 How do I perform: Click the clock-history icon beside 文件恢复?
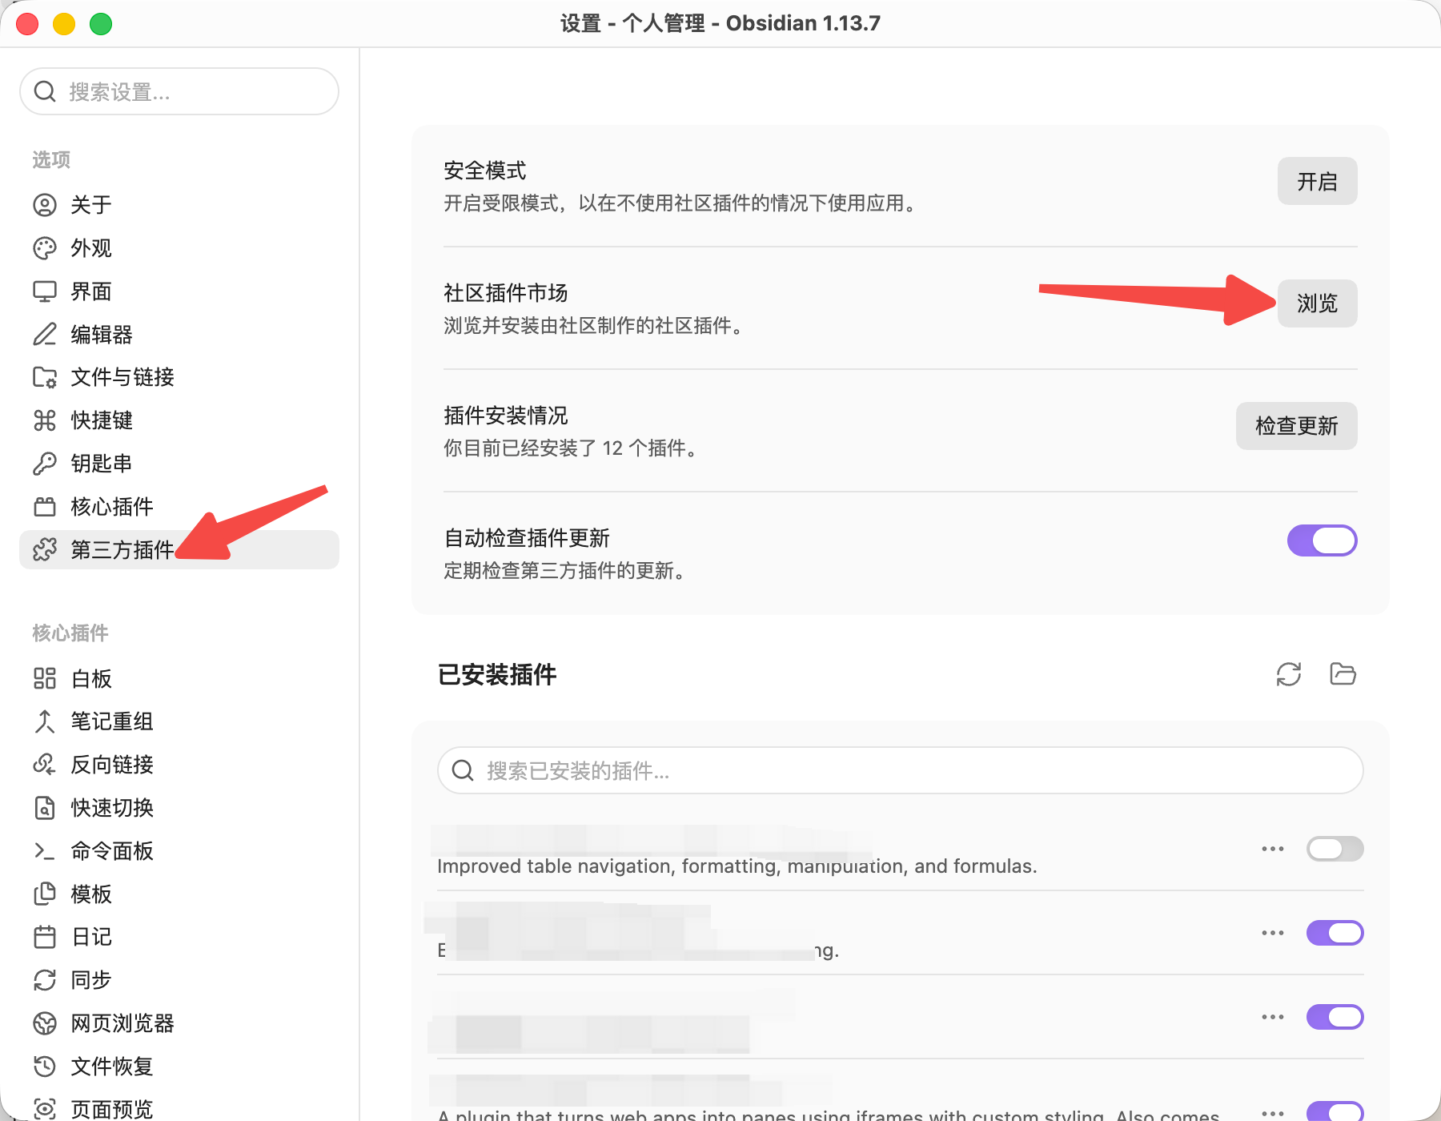tap(45, 1067)
